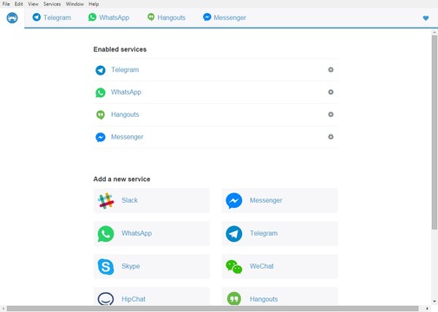Image resolution: width=438 pixels, height=312 pixels.
Task: Add the Skype service
Action: (x=152, y=266)
